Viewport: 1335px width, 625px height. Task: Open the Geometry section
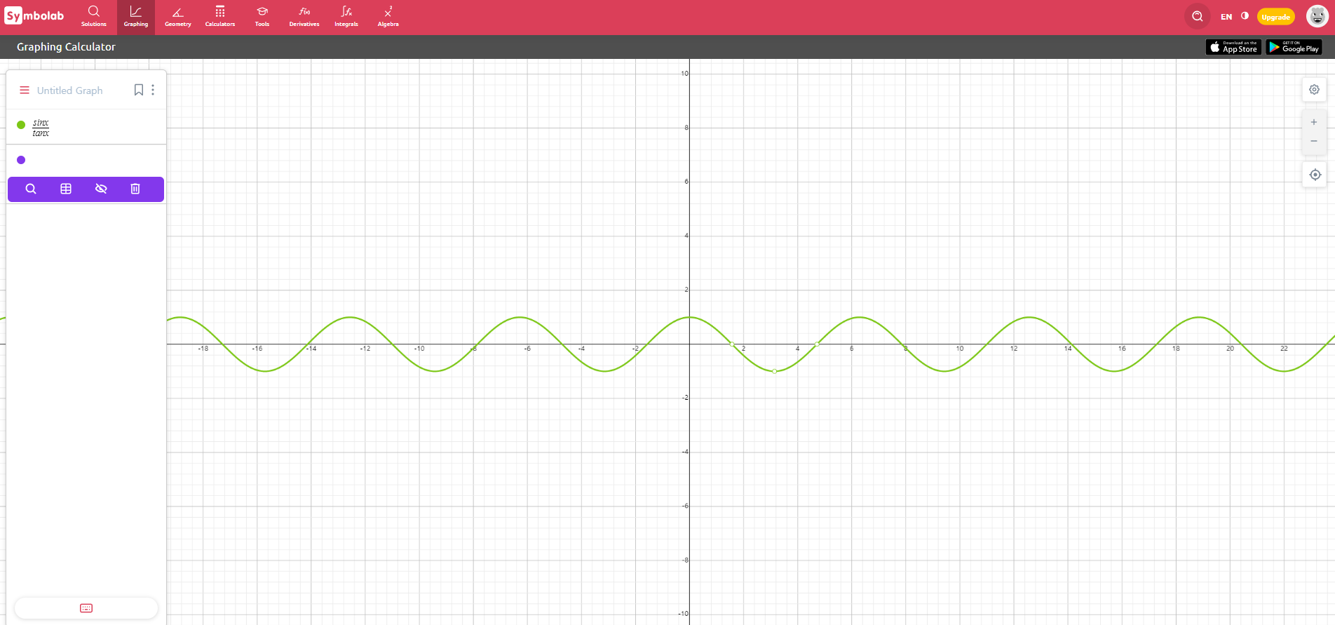(178, 17)
